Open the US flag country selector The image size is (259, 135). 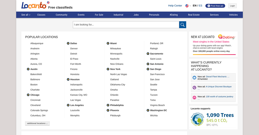coord(188,6)
